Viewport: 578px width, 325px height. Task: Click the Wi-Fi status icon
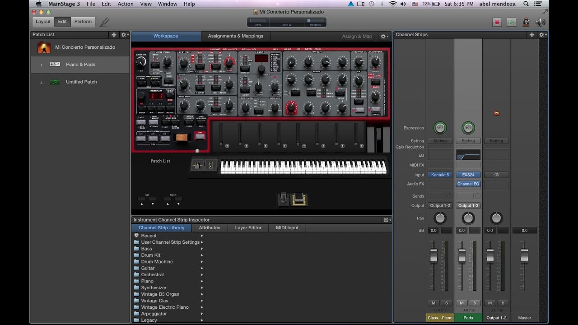click(x=393, y=4)
